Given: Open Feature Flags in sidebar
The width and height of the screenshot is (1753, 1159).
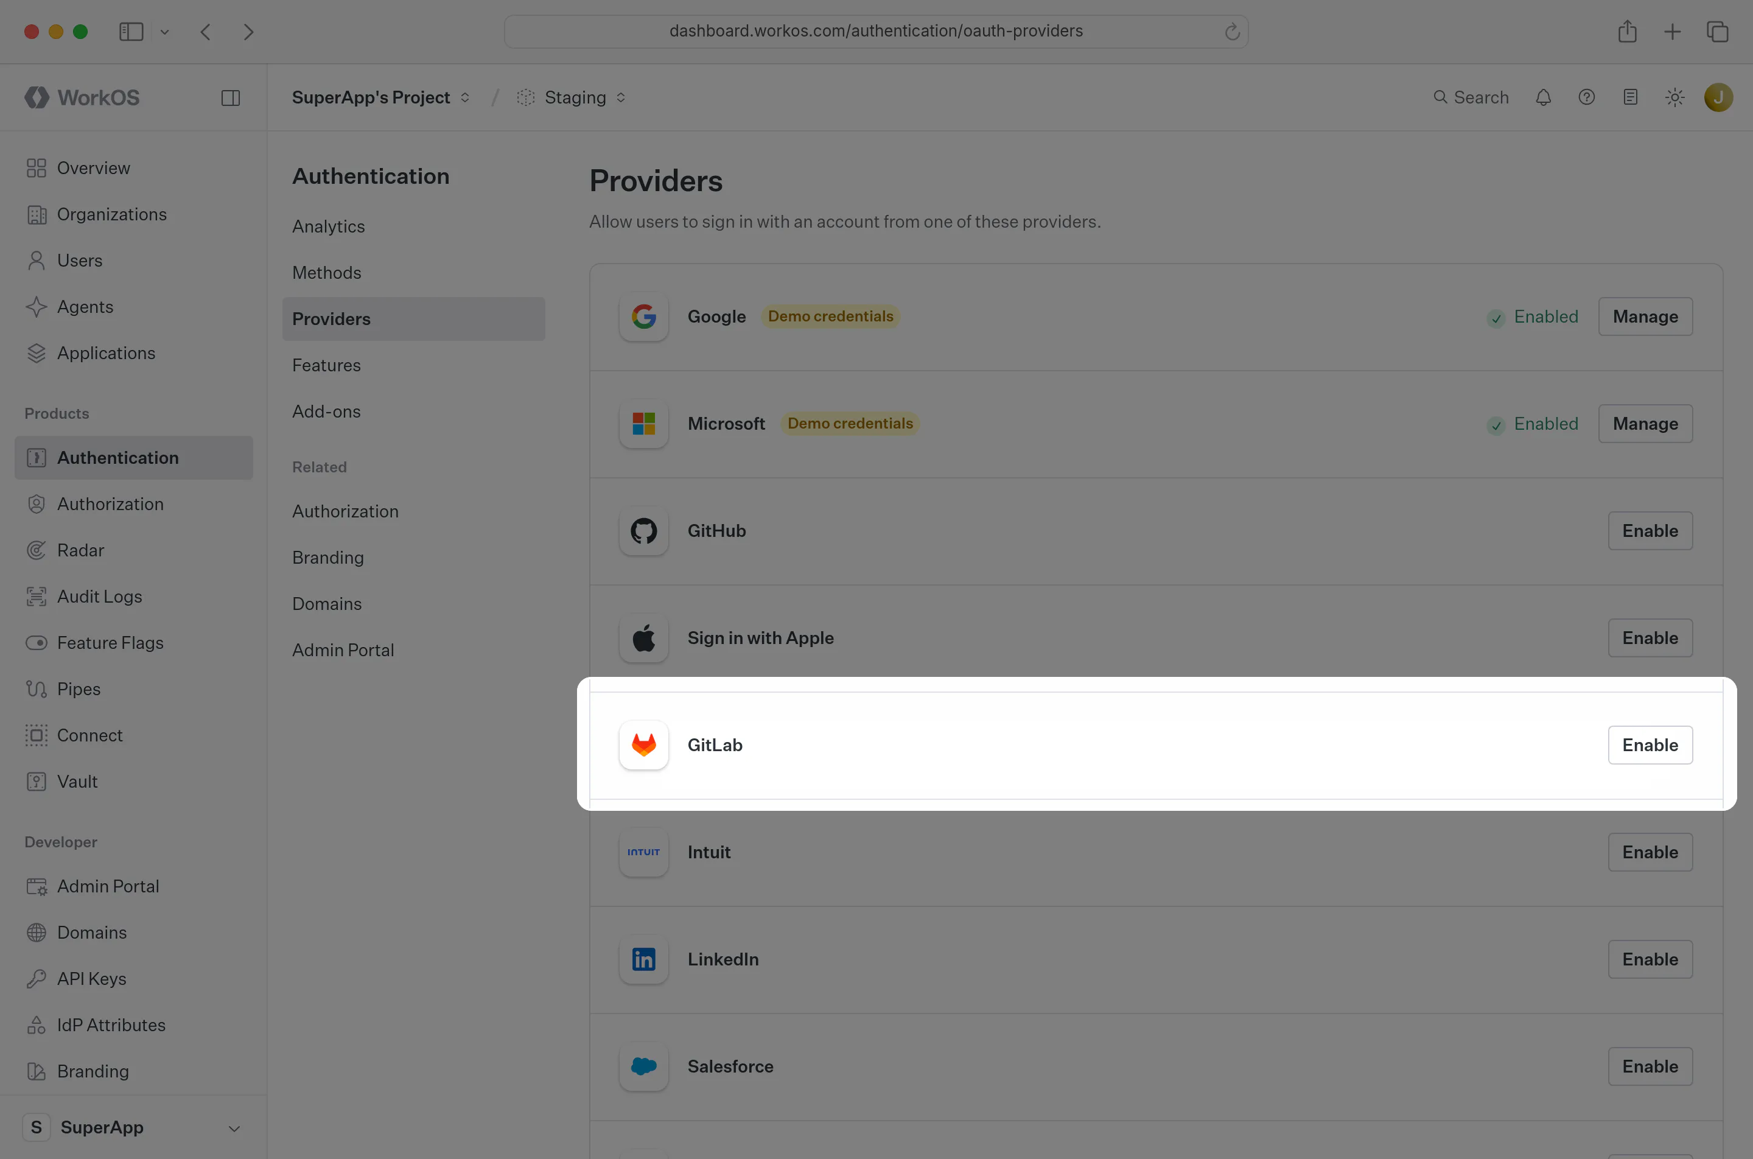Looking at the screenshot, I should [134, 643].
